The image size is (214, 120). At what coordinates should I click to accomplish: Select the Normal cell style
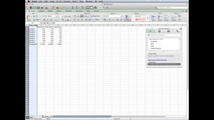[140, 16]
